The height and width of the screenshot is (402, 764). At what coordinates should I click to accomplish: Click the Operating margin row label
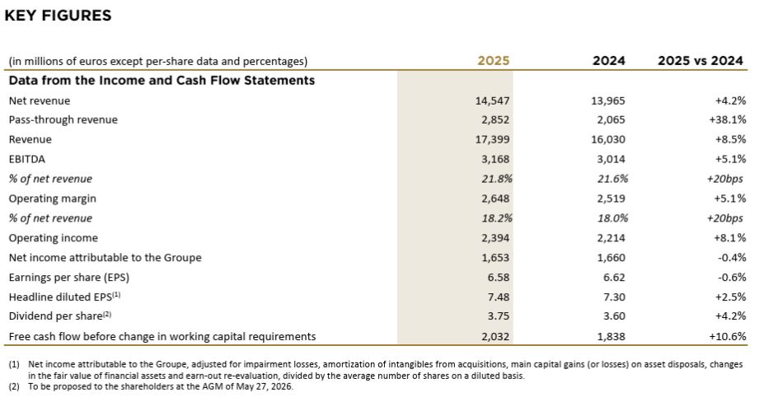click(52, 199)
